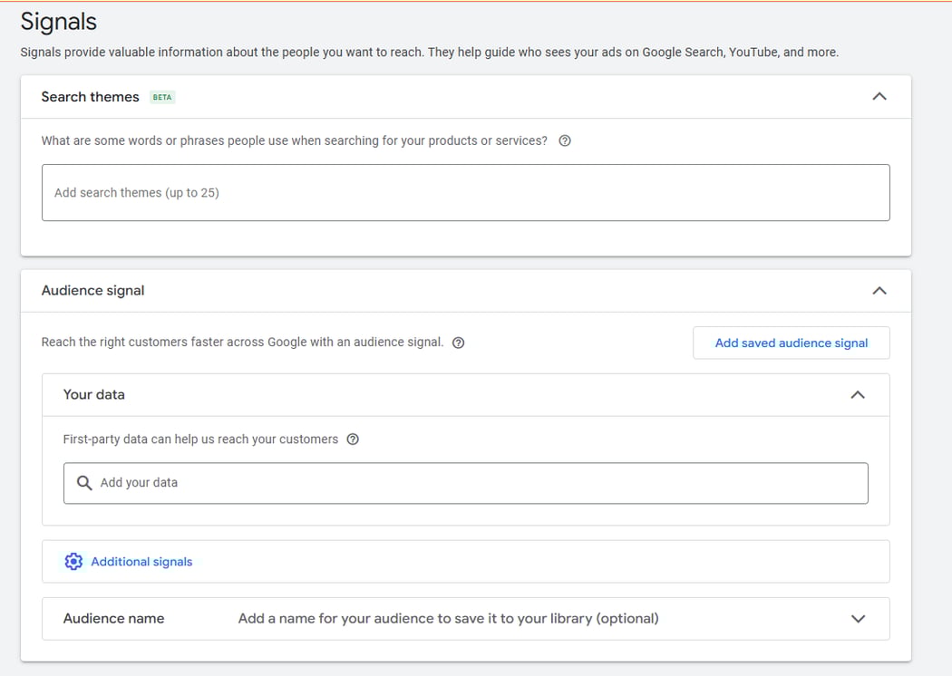
Task: Click the help icon next to search themes question
Action: (x=565, y=140)
